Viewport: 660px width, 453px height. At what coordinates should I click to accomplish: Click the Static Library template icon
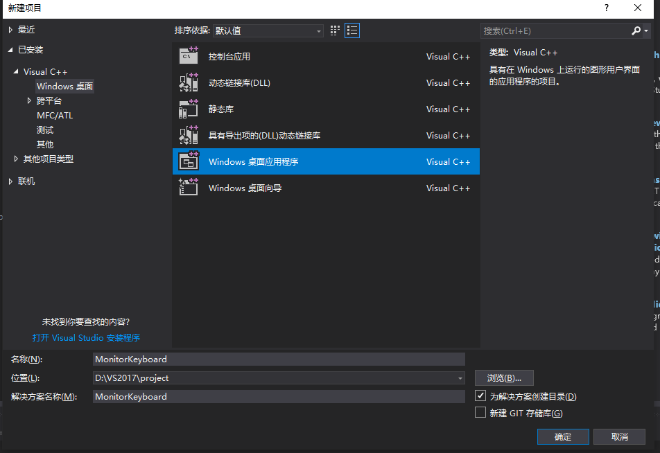click(189, 109)
